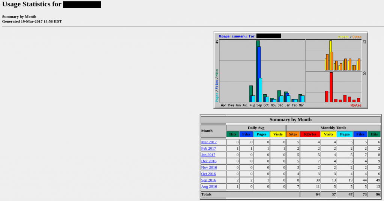Click the total Visits value 37
This screenshot has height=201, width=384.
[333, 194]
